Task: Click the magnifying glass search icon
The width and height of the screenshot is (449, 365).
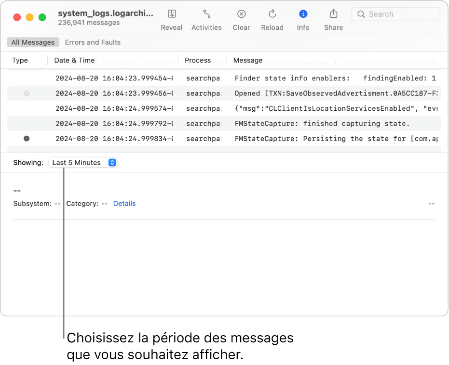Action: point(361,14)
